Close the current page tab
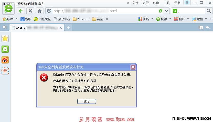This screenshot has width=213, height=122. 61,28
